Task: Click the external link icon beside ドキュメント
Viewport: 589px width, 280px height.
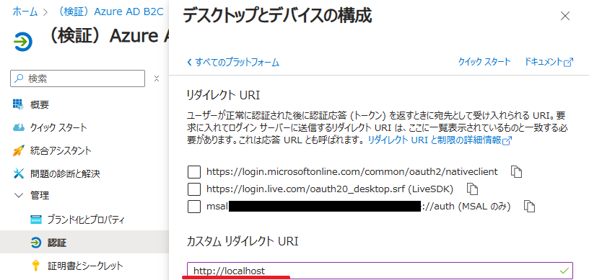Action: [x=569, y=62]
